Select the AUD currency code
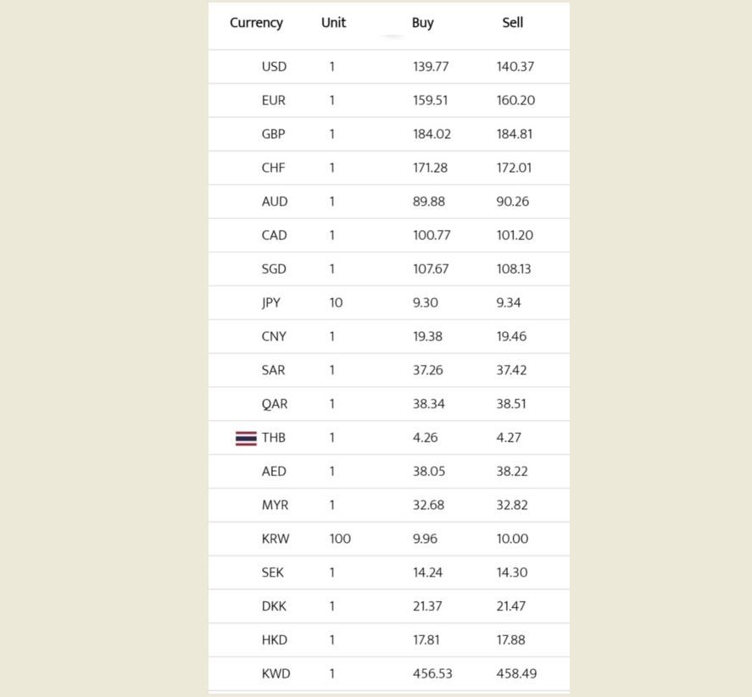 coord(275,202)
